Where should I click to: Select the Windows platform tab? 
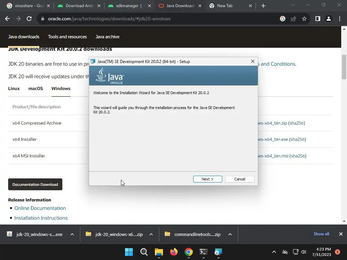click(61, 88)
